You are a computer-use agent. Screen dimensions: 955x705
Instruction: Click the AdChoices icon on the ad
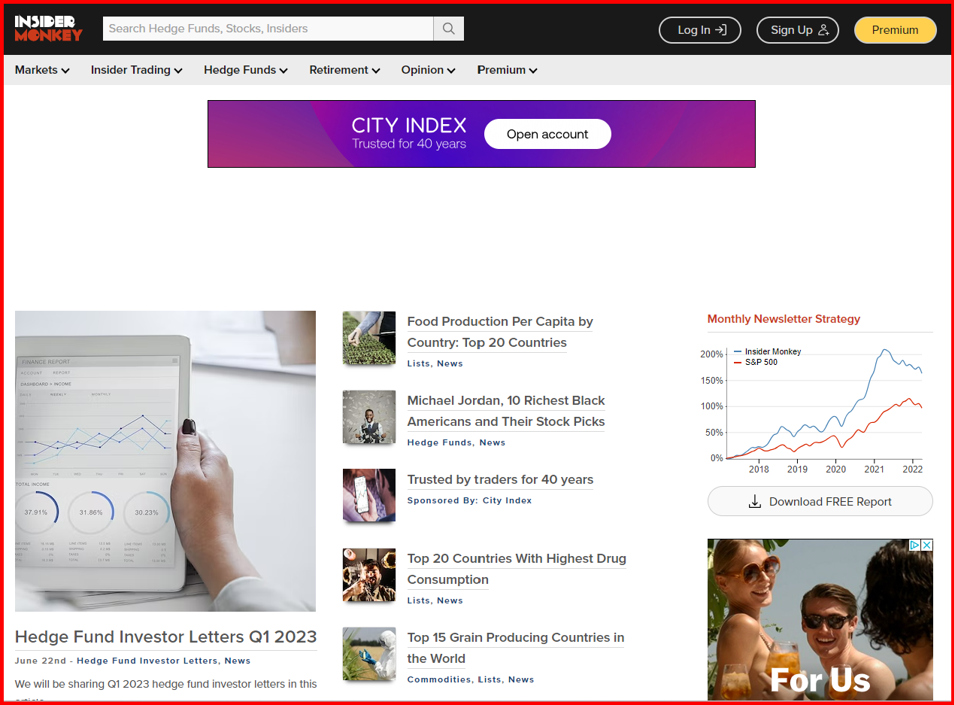pos(914,545)
